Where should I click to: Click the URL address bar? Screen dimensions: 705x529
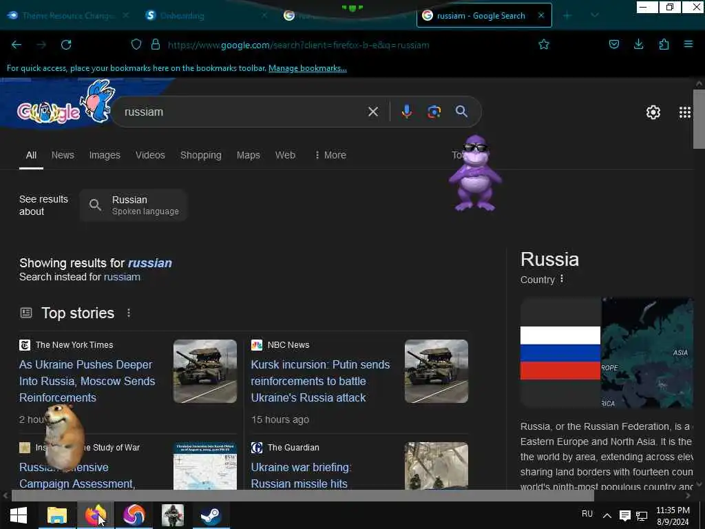(x=299, y=45)
